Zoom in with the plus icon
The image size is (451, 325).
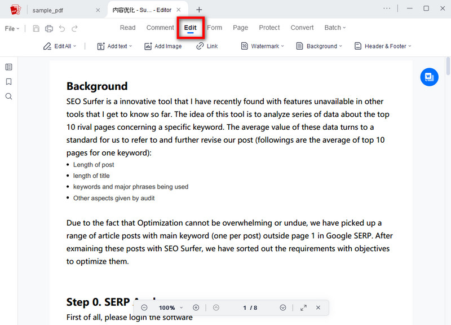click(196, 308)
